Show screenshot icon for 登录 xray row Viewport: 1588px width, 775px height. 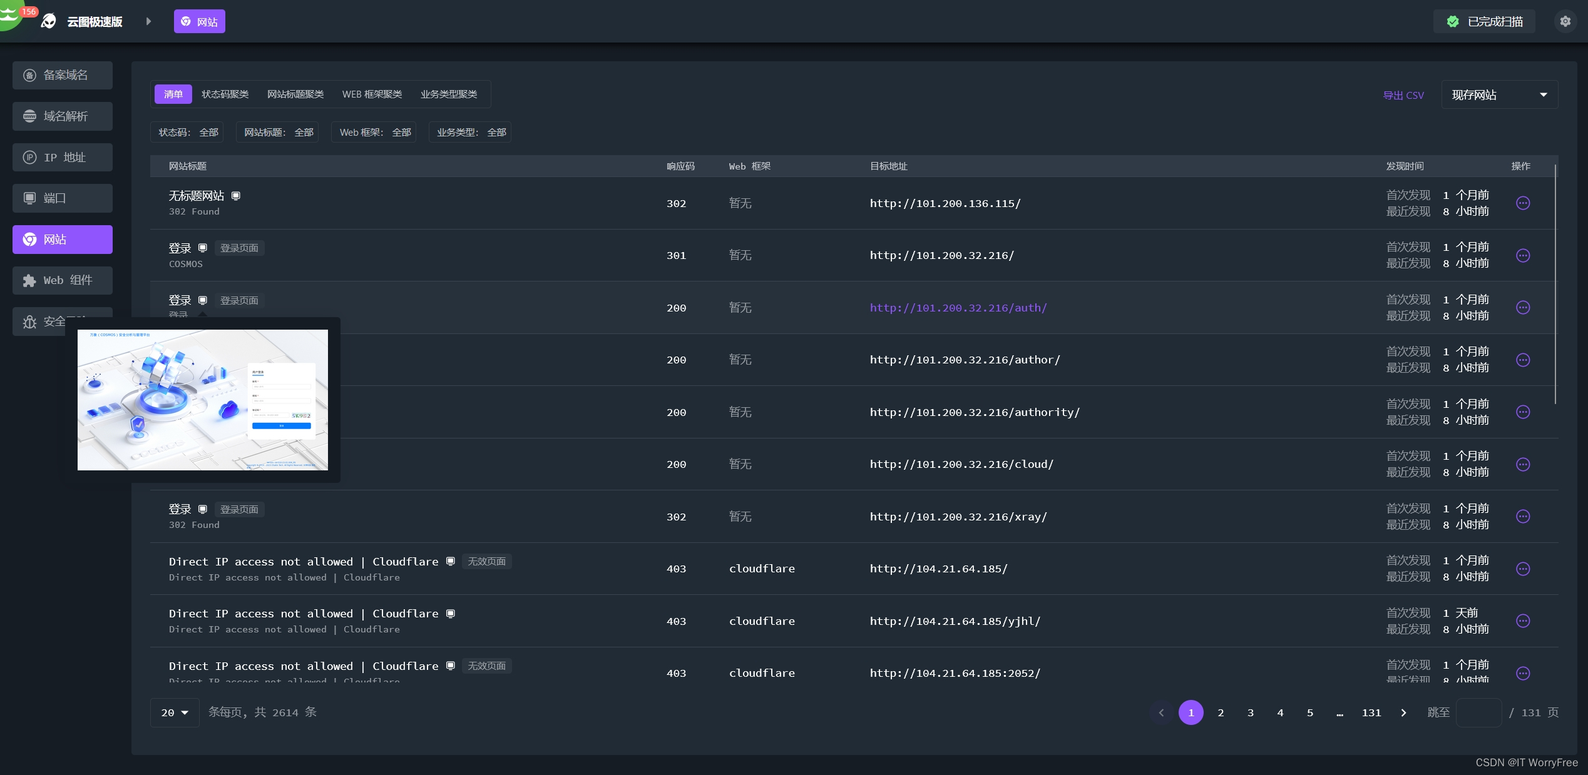pos(203,509)
